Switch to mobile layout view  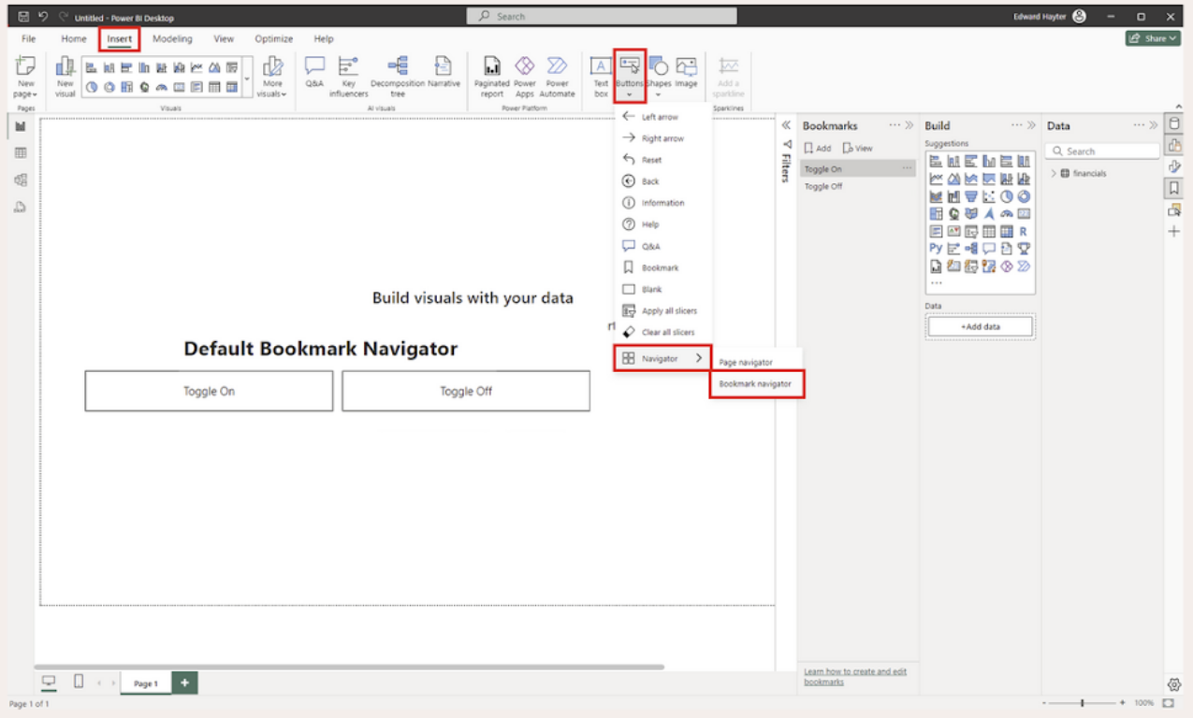tap(79, 682)
